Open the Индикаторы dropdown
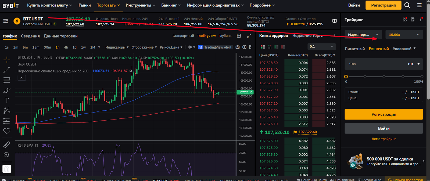This screenshot has height=181, width=430. point(117,47)
